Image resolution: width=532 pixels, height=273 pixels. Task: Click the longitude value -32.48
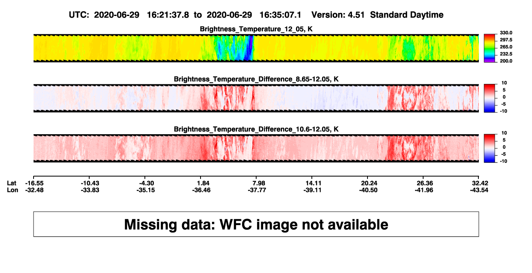click(34, 190)
